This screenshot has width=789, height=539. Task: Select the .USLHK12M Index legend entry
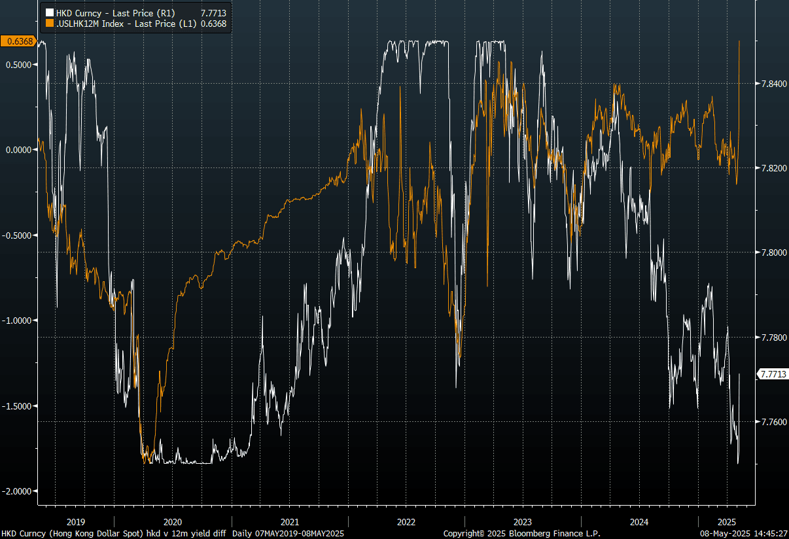click(126, 24)
